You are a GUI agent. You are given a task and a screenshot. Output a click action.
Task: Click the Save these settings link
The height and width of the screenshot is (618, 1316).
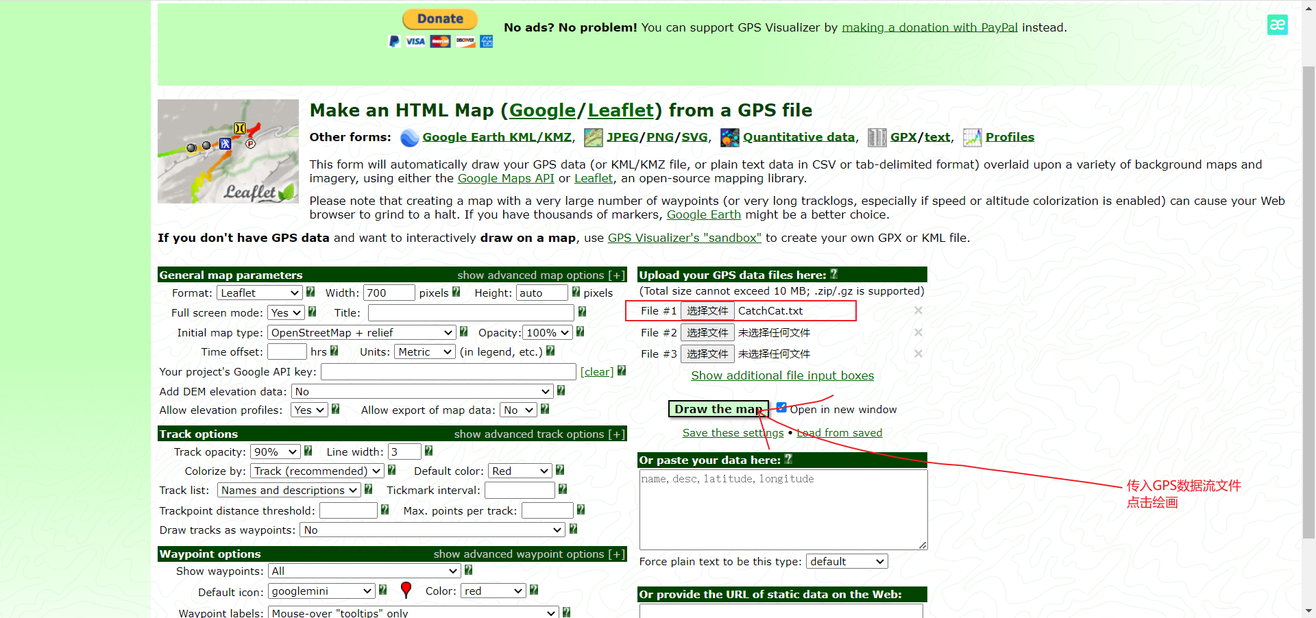(733, 432)
